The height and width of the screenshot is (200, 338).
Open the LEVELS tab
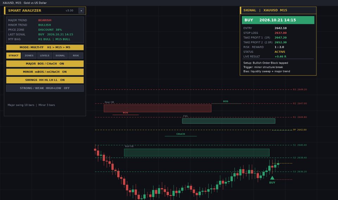pyautogui.click(x=45, y=56)
